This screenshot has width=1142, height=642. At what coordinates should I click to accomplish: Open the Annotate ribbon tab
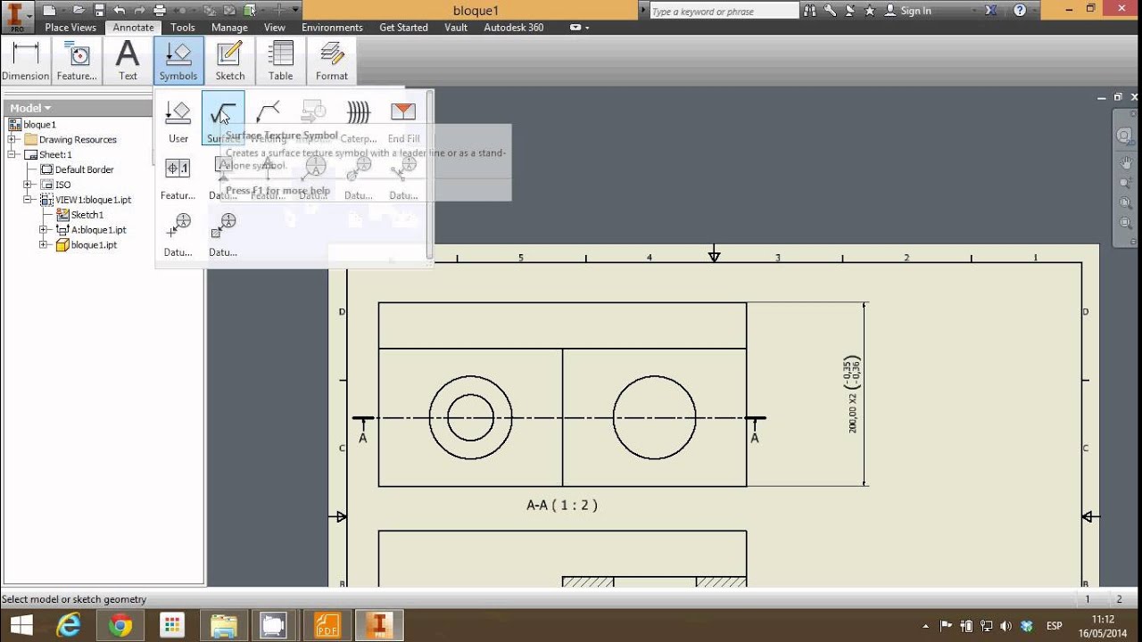(x=133, y=28)
